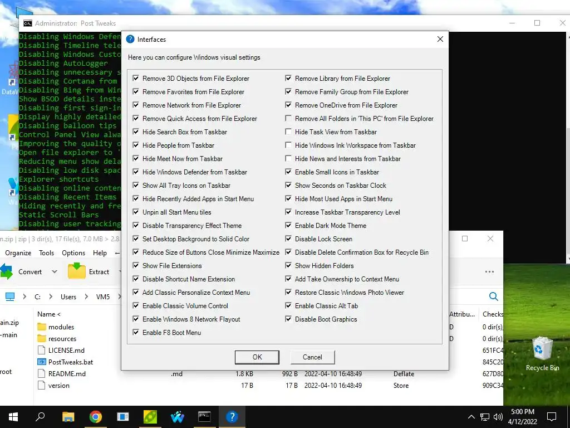This screenshot has width=570, height=428.
Task: Click the Command Prompt title bar icon
Action: pos(28,23)
